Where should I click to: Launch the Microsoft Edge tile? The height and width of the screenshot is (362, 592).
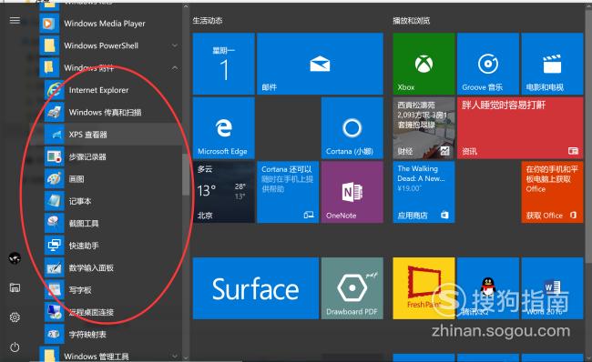tap(224, 128)
